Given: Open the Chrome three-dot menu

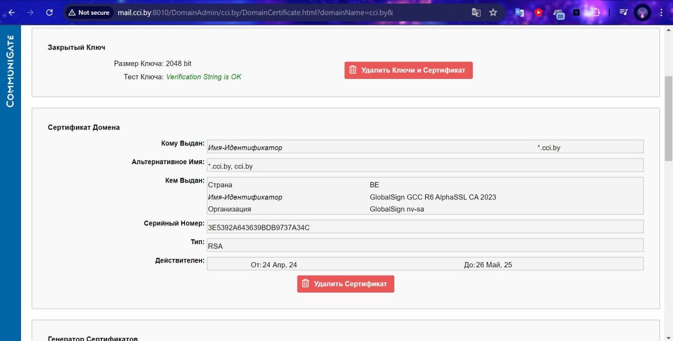Looking at the screenshot, I should [x=662, y=12].
